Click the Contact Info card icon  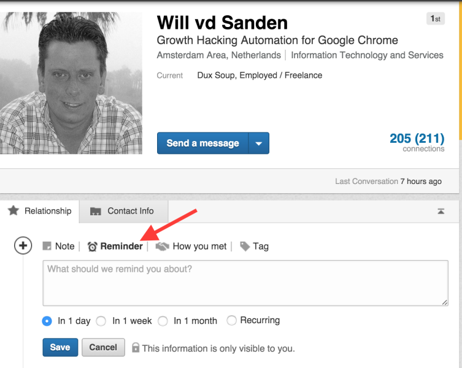click(x=96, y=211)
